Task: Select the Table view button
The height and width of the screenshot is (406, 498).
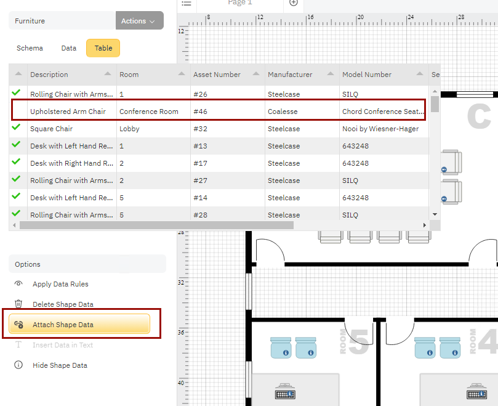Action: click(103, 47)
